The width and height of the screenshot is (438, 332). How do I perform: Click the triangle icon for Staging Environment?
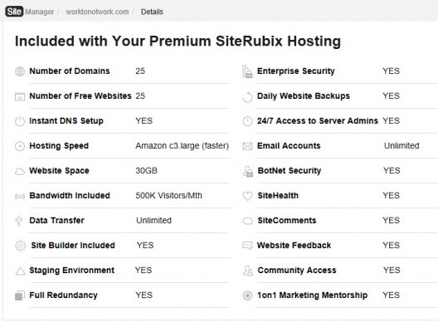[20, 271]
